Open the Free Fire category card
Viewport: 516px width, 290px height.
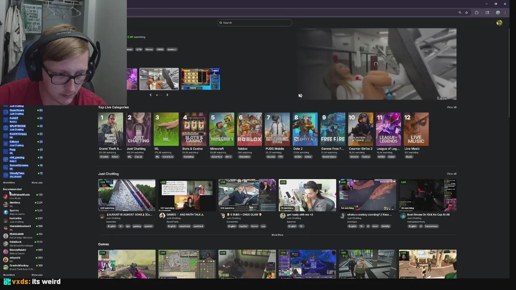(x=333, y=129)
